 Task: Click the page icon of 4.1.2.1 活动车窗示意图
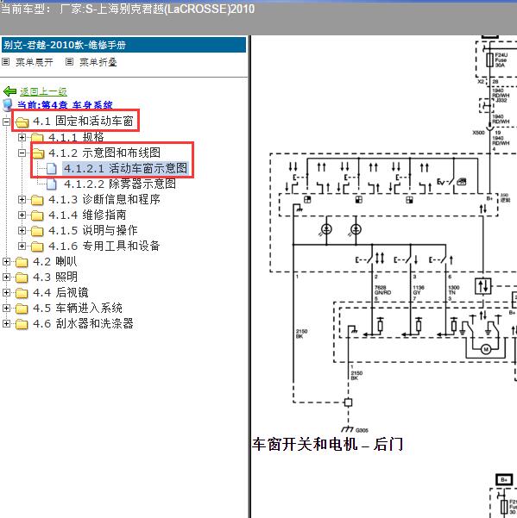pos(51,168)
